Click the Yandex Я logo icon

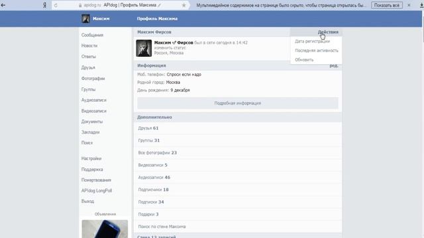coord(44,5)
